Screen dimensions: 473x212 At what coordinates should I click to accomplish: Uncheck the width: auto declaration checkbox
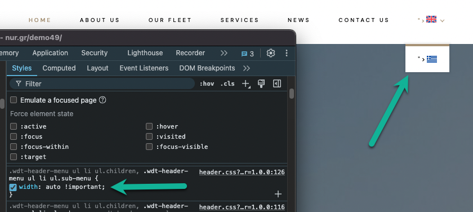[12, 187]
